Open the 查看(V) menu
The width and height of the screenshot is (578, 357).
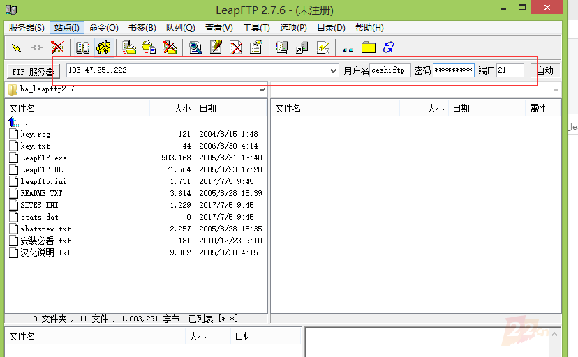[219, 28]
